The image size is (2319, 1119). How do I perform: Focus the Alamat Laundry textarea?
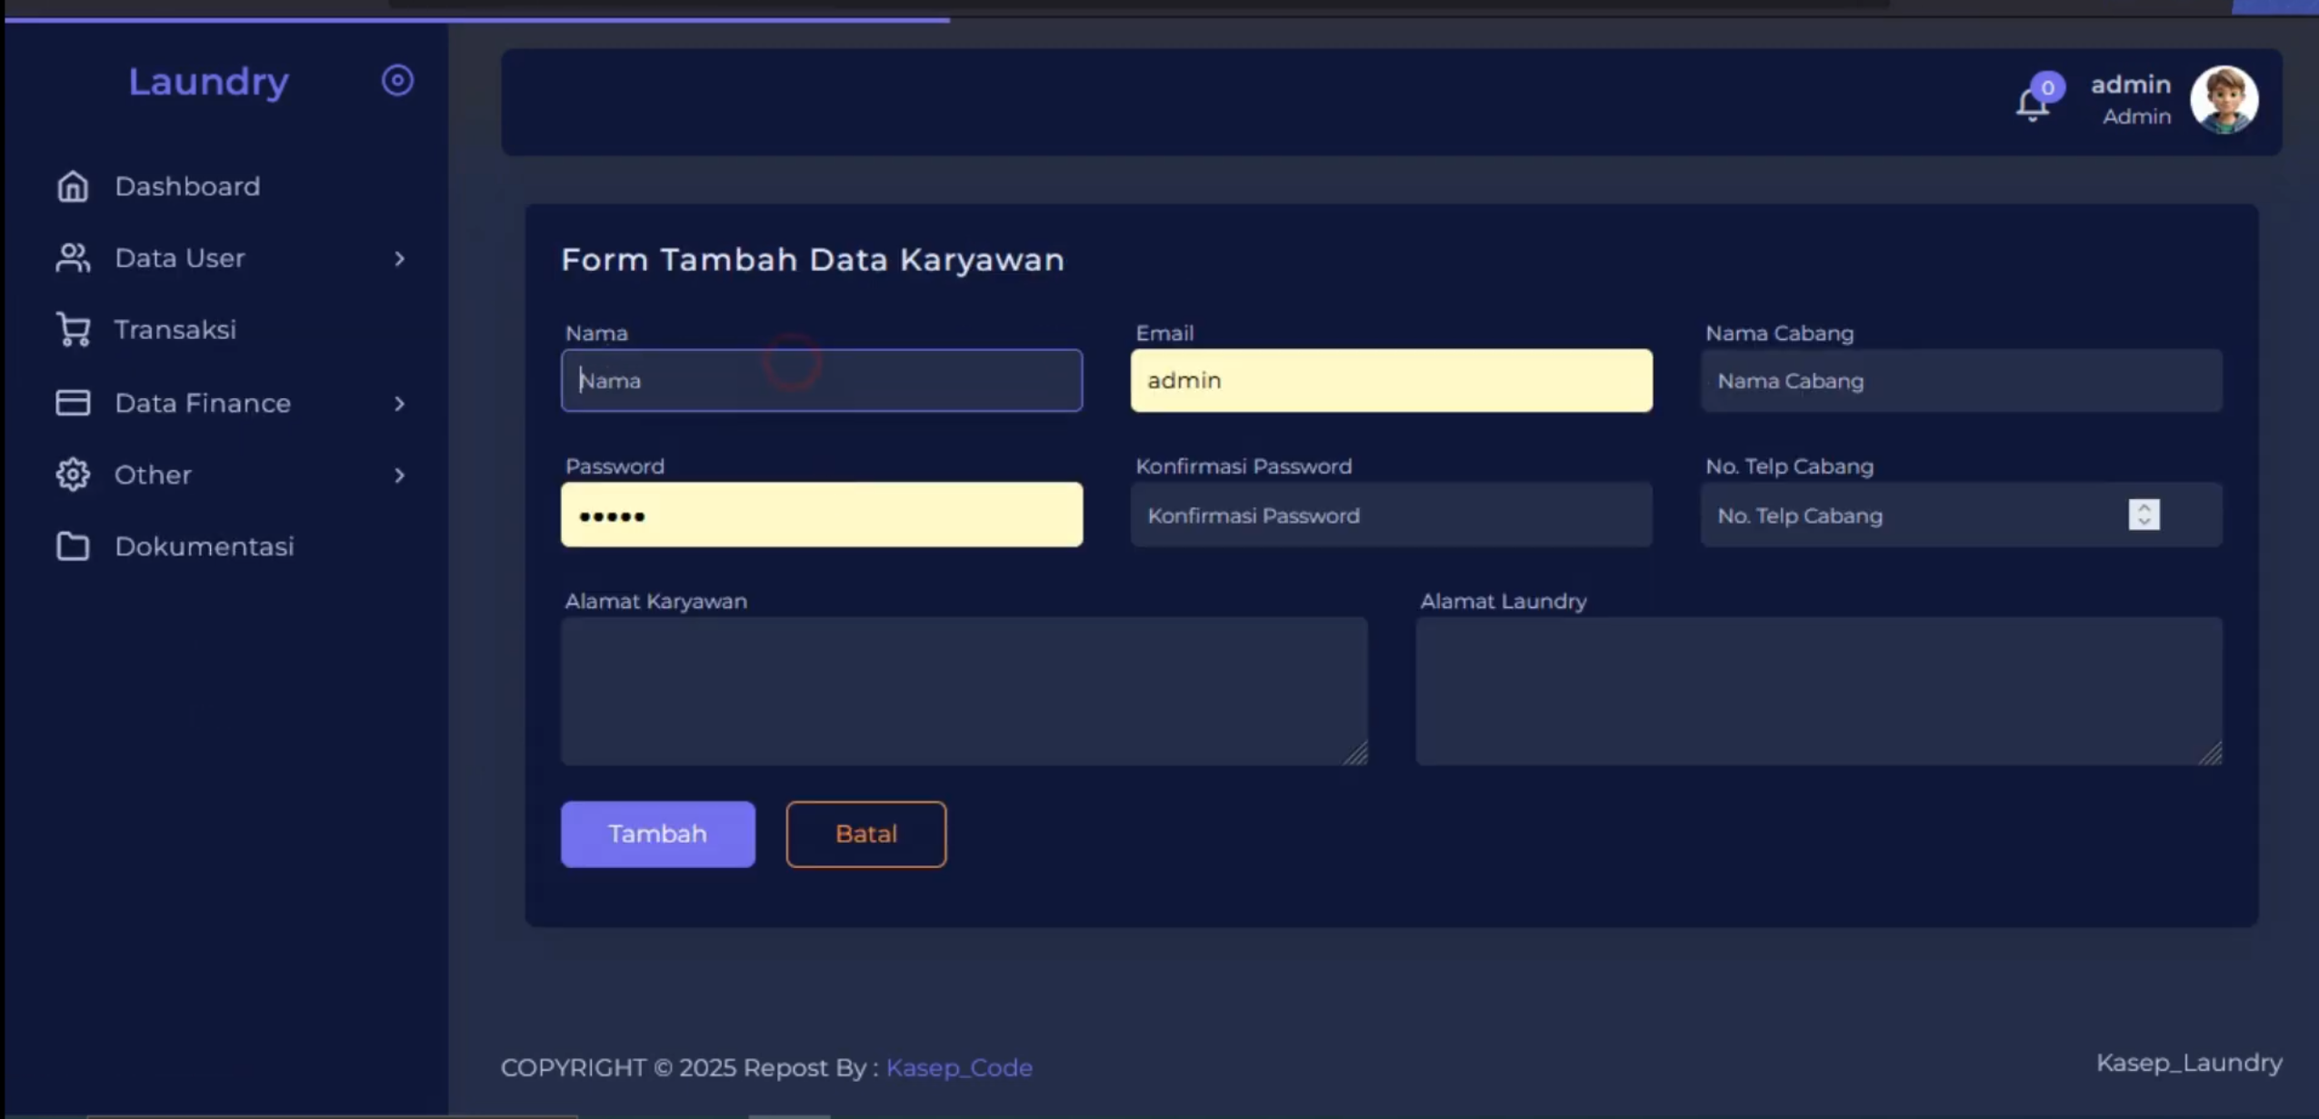coord(1819,691)
